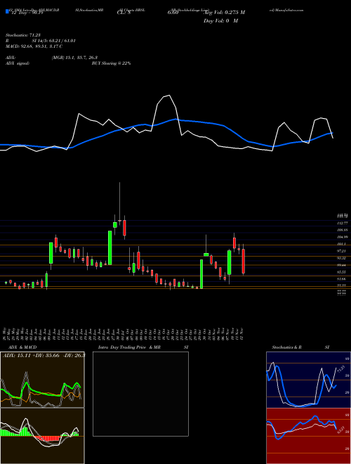351x464 pixels.
Task: Click the rotated 63.21 label in the RSI panel
Action: 341,430
